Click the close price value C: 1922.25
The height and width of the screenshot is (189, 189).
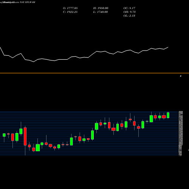coord(70,12)
